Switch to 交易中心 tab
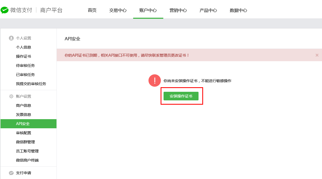The width and height of the screenshot is (322, 179). tap(118, 10)
